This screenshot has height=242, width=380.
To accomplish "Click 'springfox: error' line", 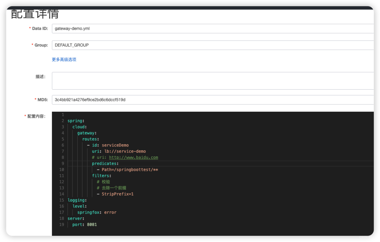I will click(97, 212).
